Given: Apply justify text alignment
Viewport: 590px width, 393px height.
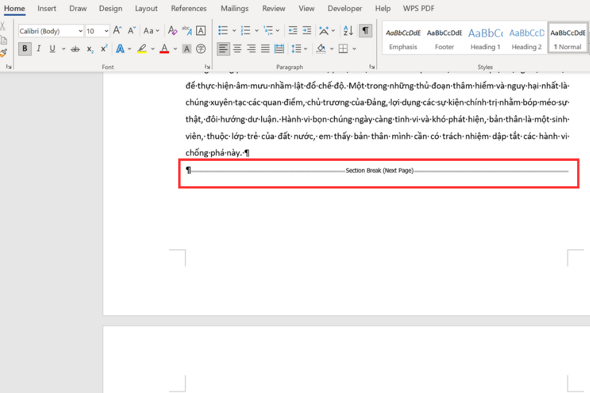Looking at the screenshot, I should [x=265, y=49].
